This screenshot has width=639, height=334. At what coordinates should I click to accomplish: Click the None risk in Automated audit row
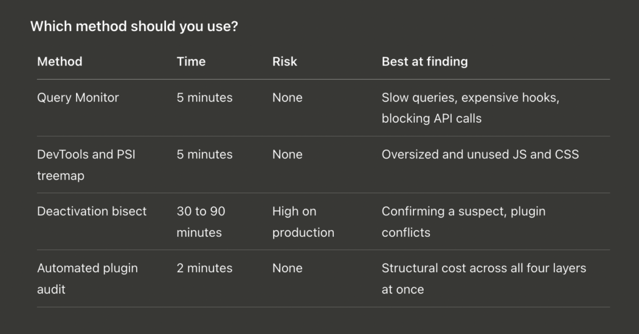click(287, 268)
